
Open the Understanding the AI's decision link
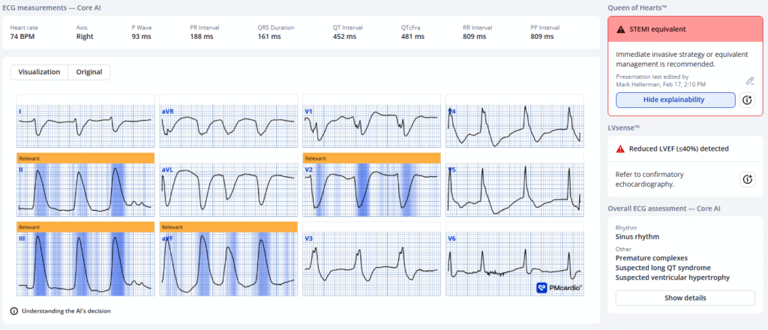click(x=65, y=310)
